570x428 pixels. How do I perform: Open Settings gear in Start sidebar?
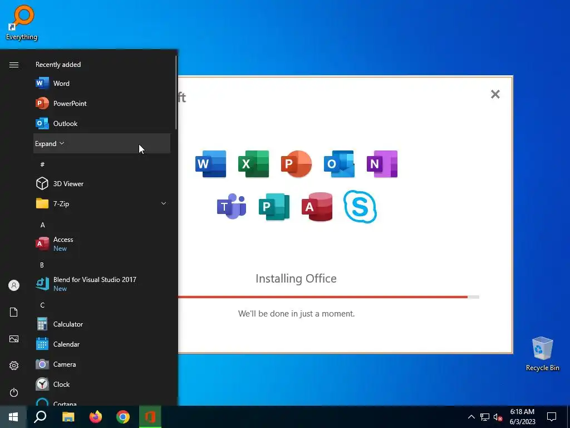14,366
